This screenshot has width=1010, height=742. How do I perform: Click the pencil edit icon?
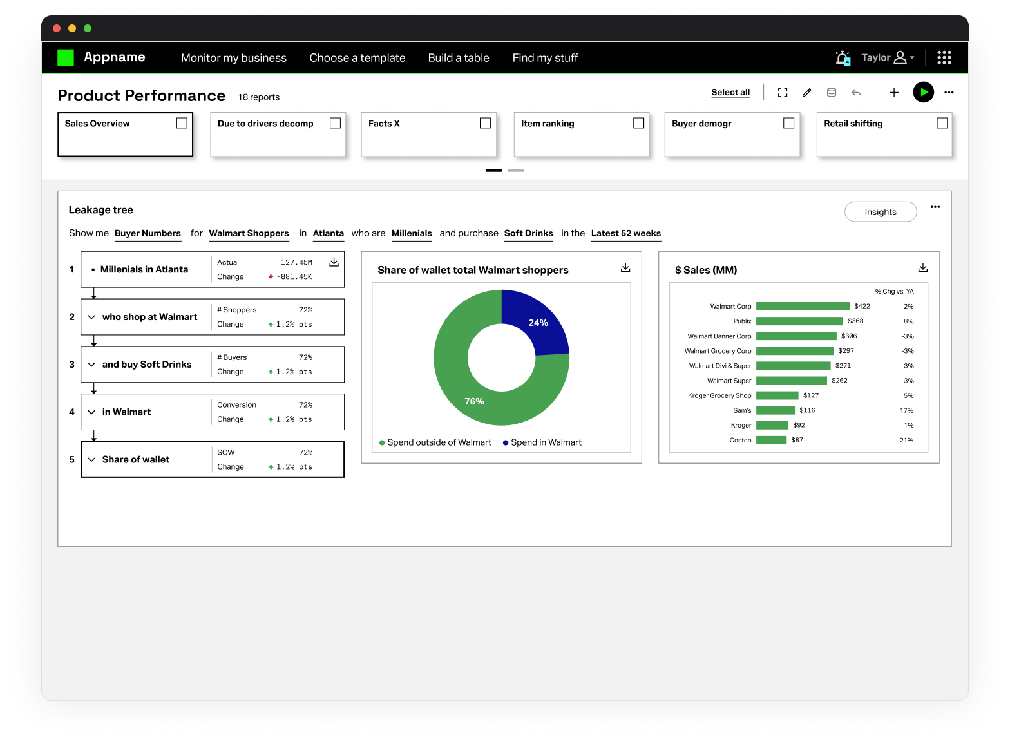pos(806,93)
